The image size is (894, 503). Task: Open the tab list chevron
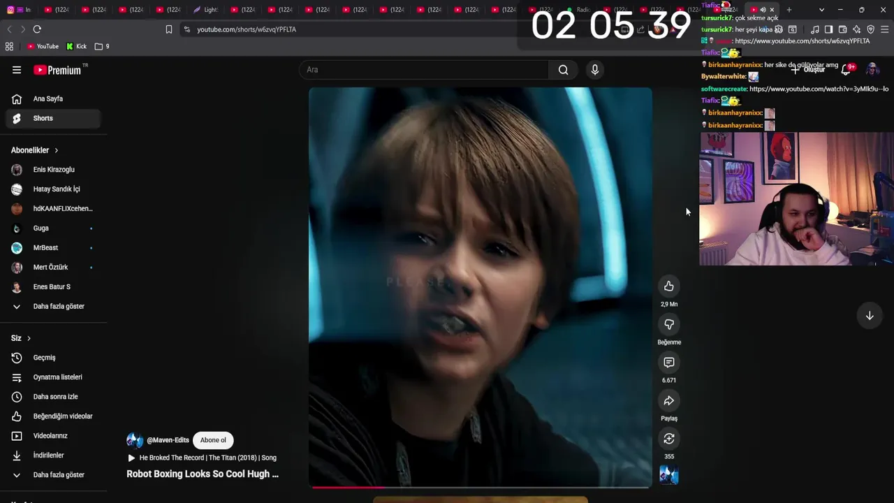[x=821, y=10]
